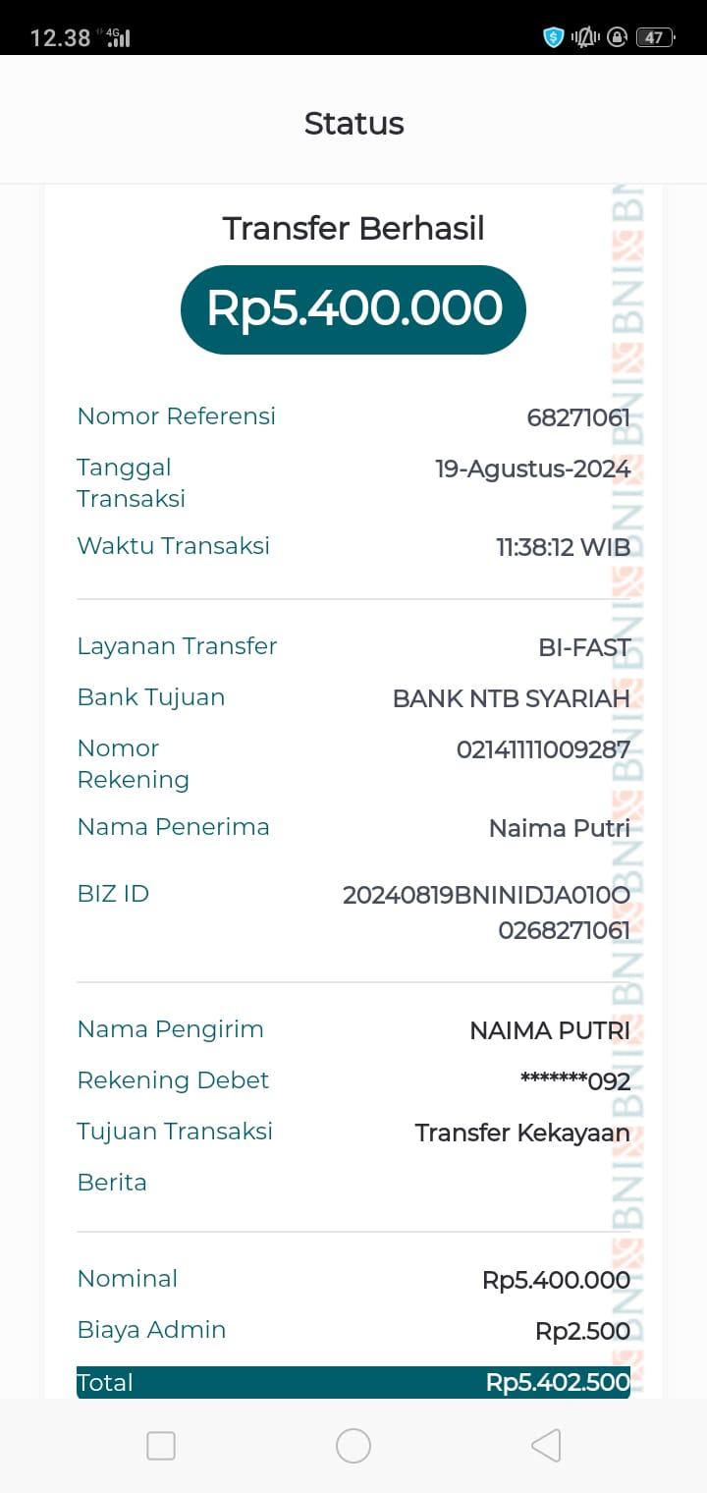Screen dimensions: 707x1493
Task: Tap account number 02141111009287
Action: pos(543,750)
